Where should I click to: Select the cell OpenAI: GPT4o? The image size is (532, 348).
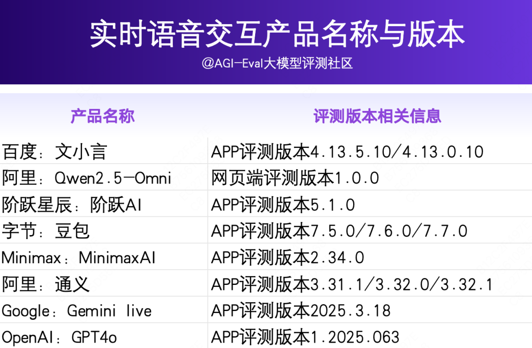(103, 336)
